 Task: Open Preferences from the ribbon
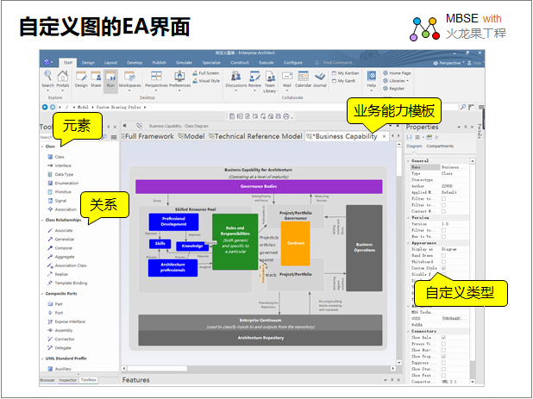click(179, 75)
